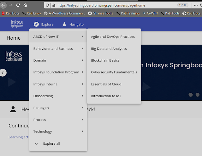The image size is (202, 156).
Task: Open Blockchain Basics submenu item
Action: pyautogui.click(x=114, y=60)
